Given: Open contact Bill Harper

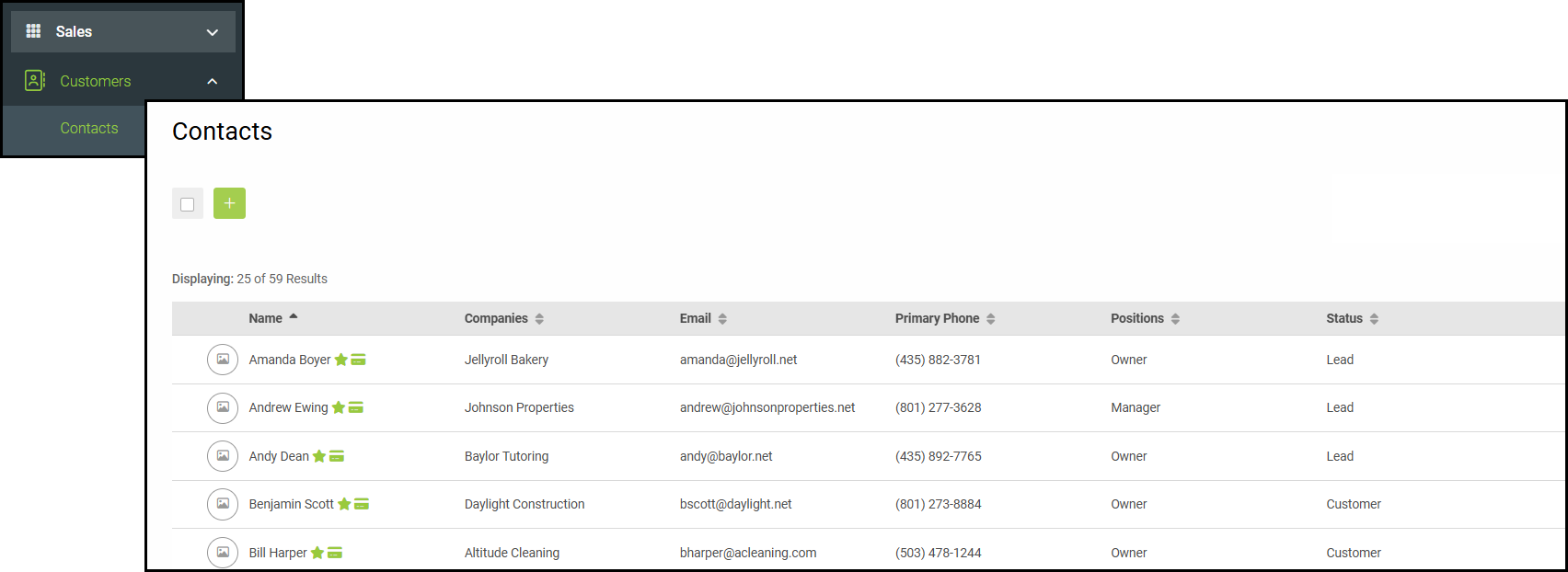Looking at the screenshot, I should coord(278,553).
